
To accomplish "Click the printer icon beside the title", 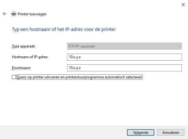I will coord(14,14).
